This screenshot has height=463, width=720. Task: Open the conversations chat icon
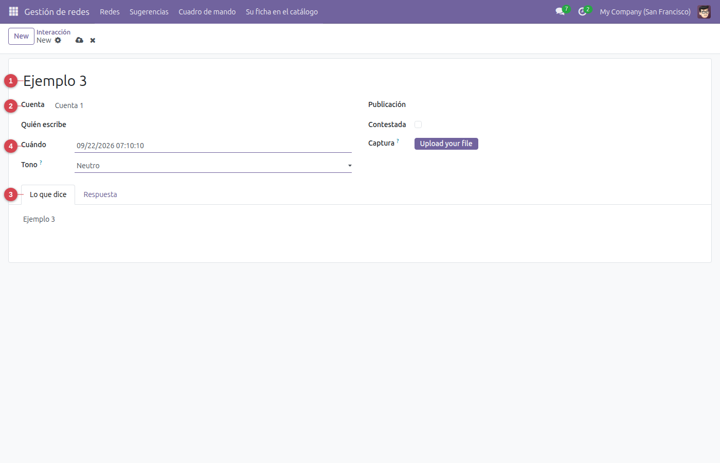(560, 11)
